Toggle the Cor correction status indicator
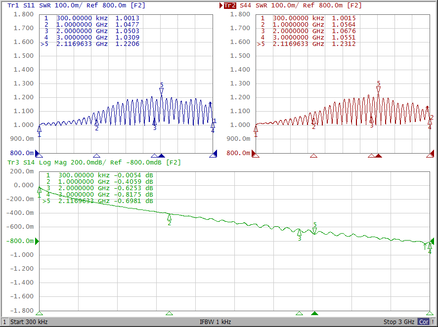Image resolution: width=438 pixels, height=327 pixels. click(424, 322)
